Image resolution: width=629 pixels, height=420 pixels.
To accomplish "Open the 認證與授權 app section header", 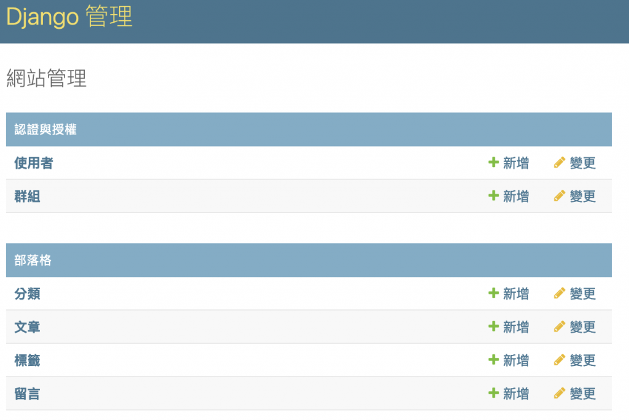I will coord(45,130).
